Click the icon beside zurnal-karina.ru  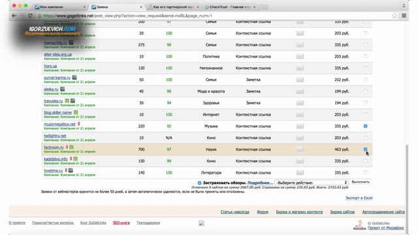point(74,78)
